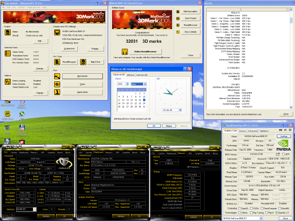Toggle the OpenGL 2.1 checkbox
The width and height of the screenshot is (295, 221).
[277, 213]
